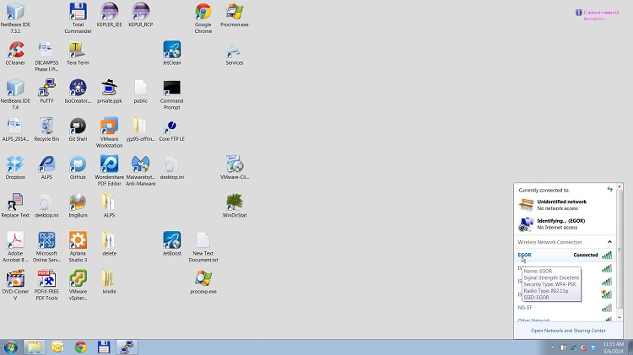Open Windows Explorer from the taskbar
633x355 pixels.
point(35,347)
